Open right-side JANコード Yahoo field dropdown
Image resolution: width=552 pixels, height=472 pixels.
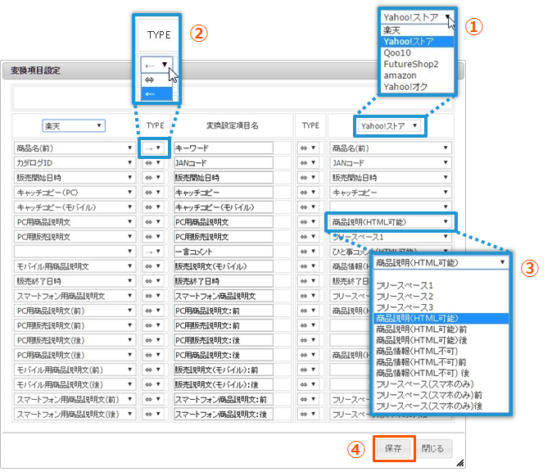[x=391, y=163]
